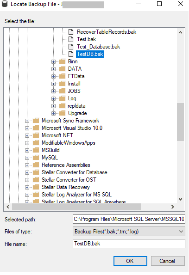Click the Stellar Converter for Database folder icon

(36, 172)
